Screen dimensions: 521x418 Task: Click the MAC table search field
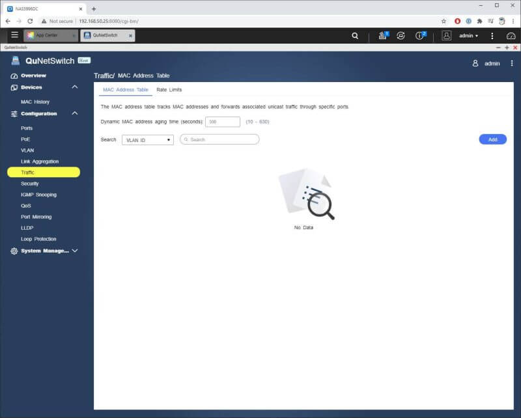[219, 139]
